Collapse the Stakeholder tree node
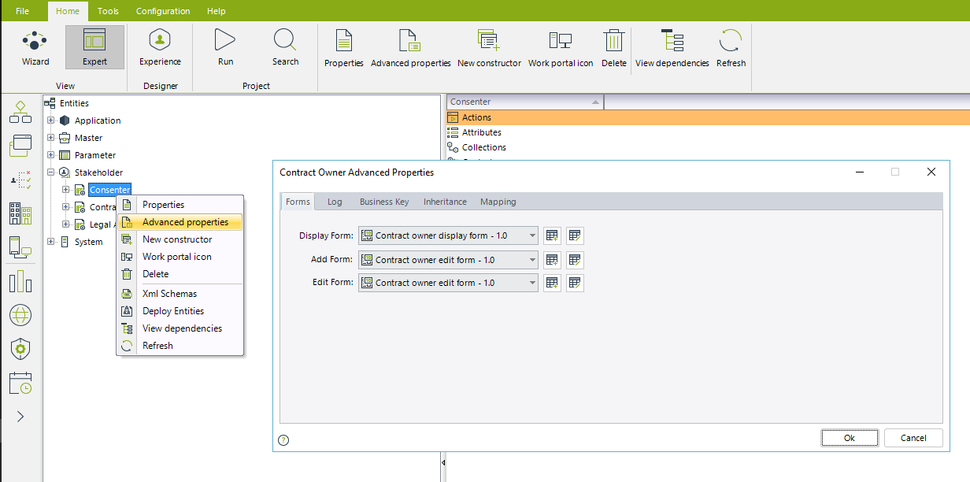This screenshot has height=482, width=970. click(51, 172)
